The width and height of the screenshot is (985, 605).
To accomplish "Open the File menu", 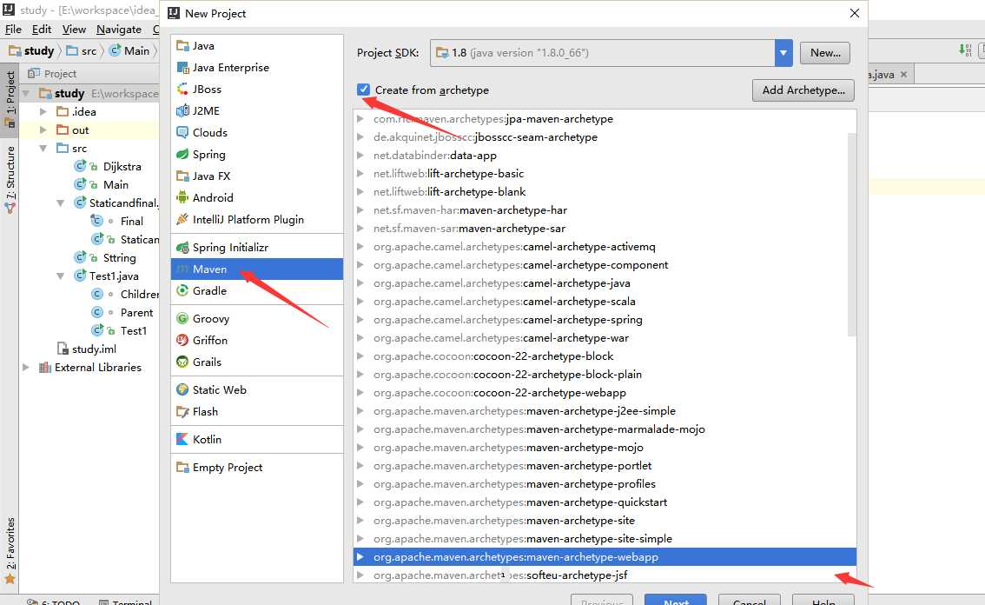I will [x=13, y=30].
